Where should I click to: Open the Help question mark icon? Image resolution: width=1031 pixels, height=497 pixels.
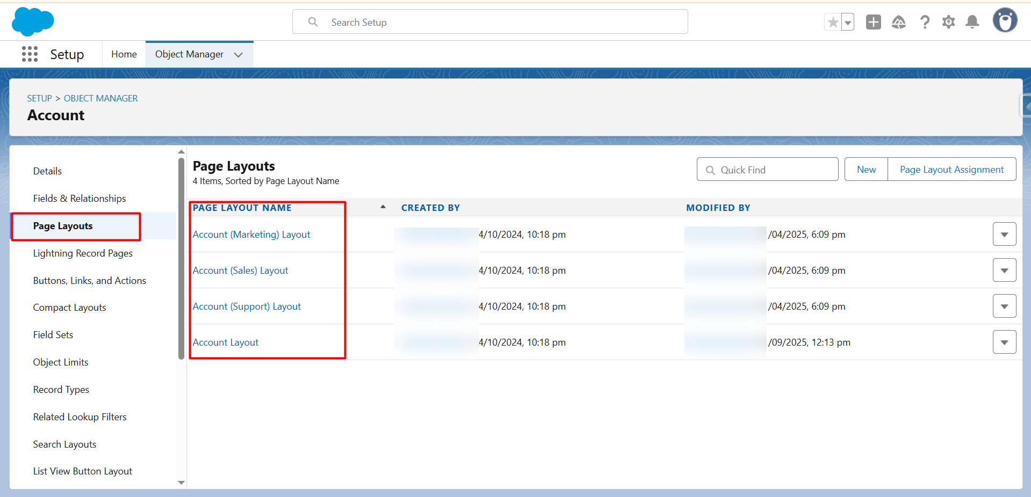click(925, 22)
